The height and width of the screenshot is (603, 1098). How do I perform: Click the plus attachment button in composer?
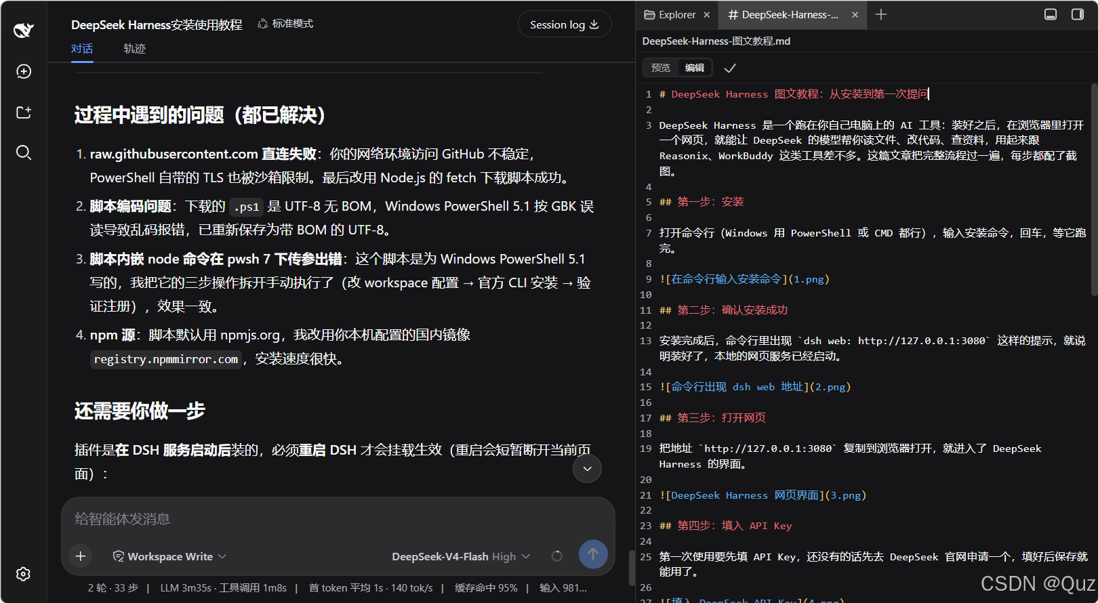click(81, 556)
